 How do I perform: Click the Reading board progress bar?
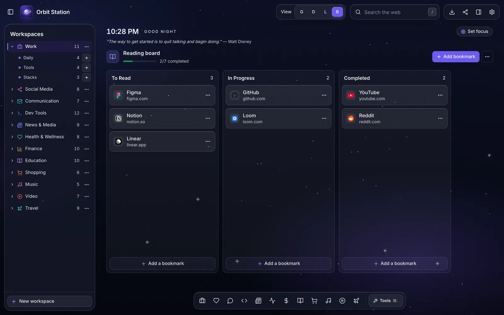coord(140,61)
